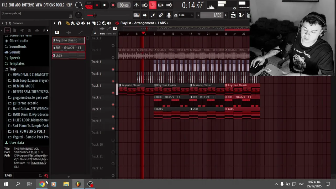Collapse the Browser panel arrow
Viewport: 336px width, 189px height.
pos(3,23)
